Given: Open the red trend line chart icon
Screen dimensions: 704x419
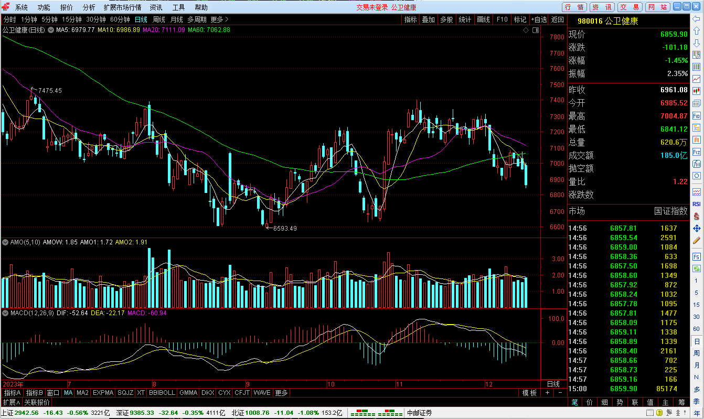Looking at the screenshot, I should tap(697, 79).
